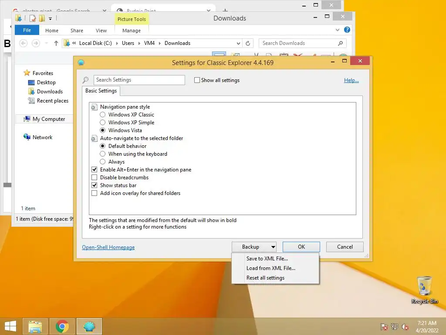Click Cancel in Classic Explorer settings
The image size is (446, 335).
coord(345,247)
